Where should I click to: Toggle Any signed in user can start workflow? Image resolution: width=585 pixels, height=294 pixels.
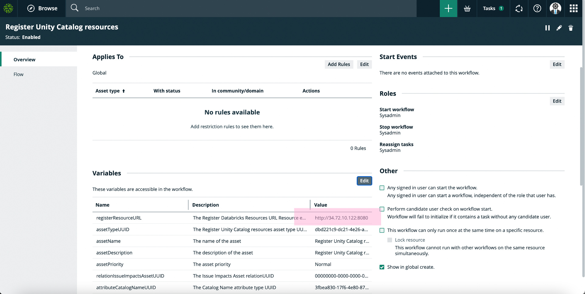pos(382,188)
